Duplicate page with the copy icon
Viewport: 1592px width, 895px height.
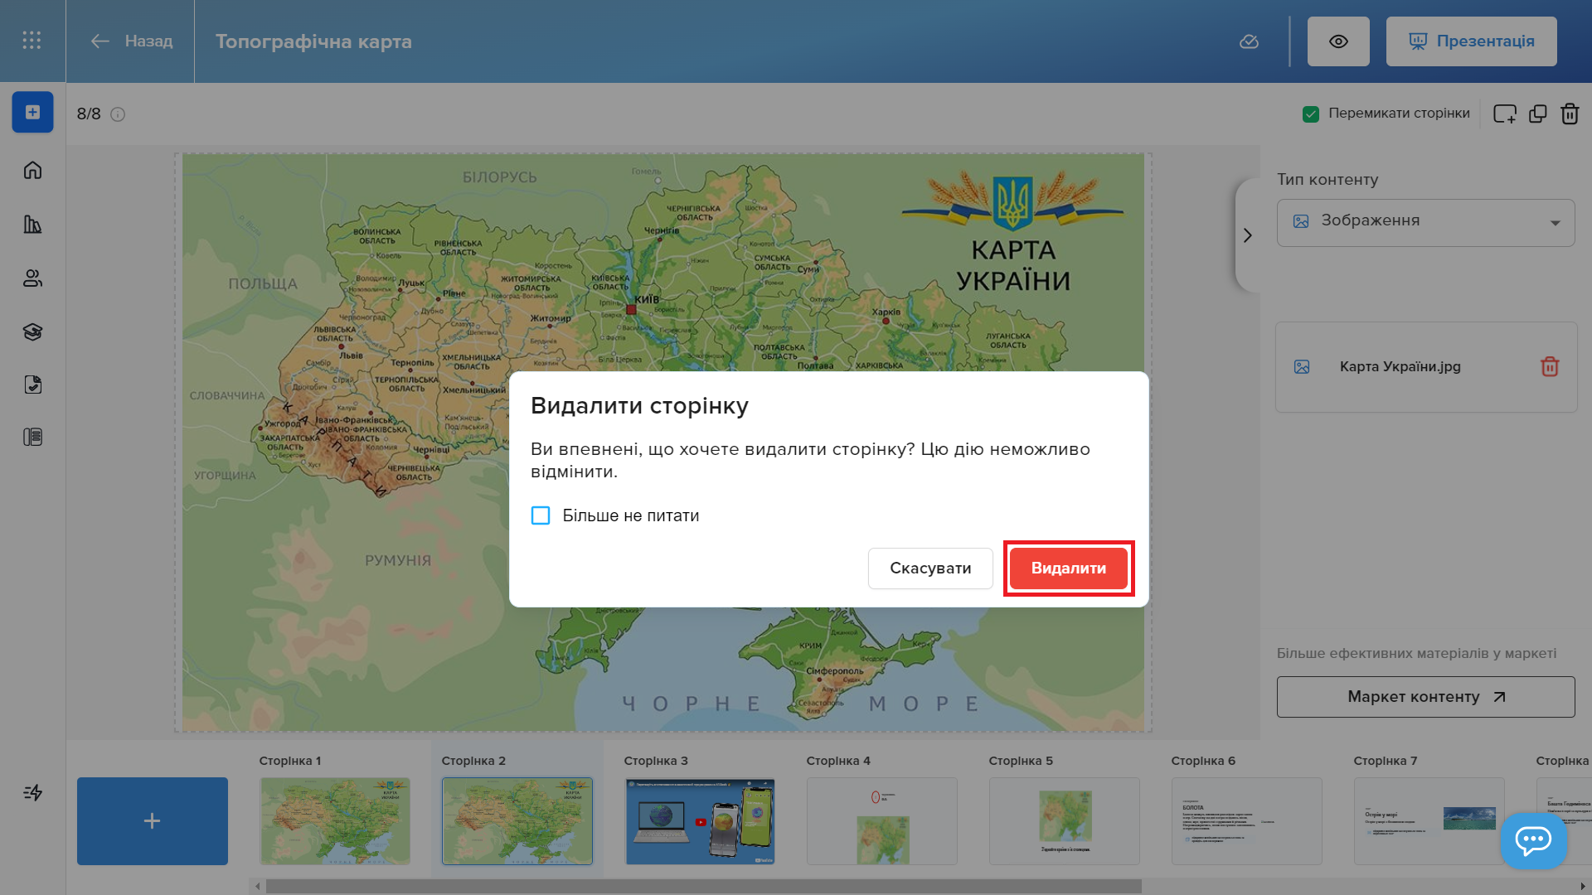tap(1538, 114)
